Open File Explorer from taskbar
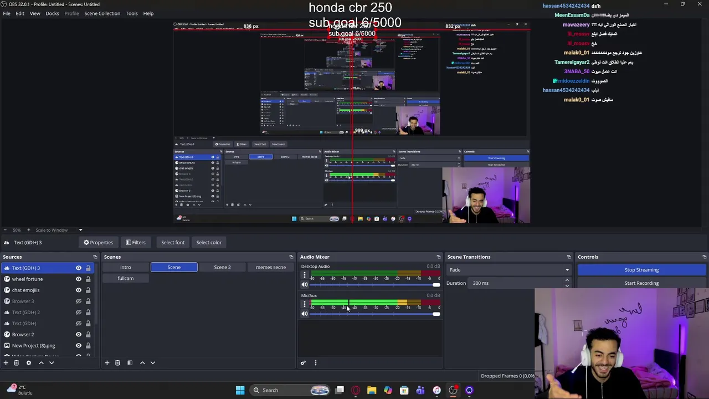 point(372,390)
